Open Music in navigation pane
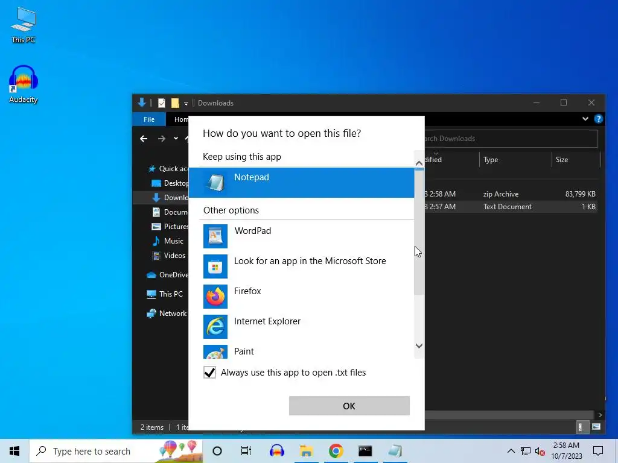618x463 pixels. point(168,241)
